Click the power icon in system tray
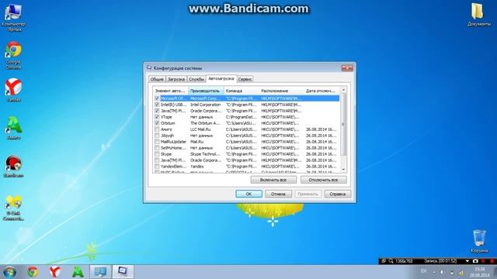Viewport: 497px width, 279px height. [452, 272]
